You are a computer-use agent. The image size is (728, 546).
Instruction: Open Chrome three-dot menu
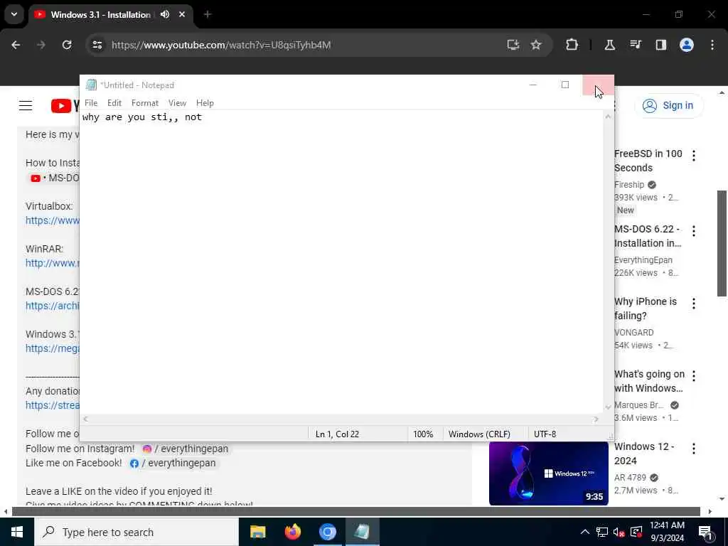tap(712, 45)
